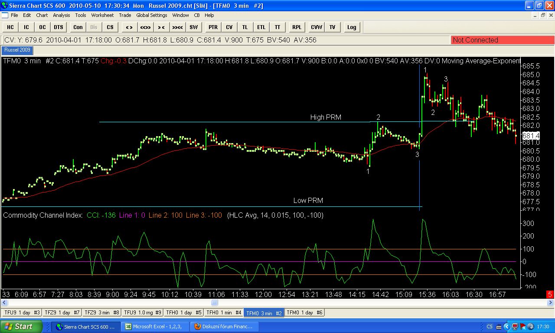Click the horizontal chart scrollbar thumb
Image resolution: width=555 pixels, height=333 pixels.
[214, 303]
